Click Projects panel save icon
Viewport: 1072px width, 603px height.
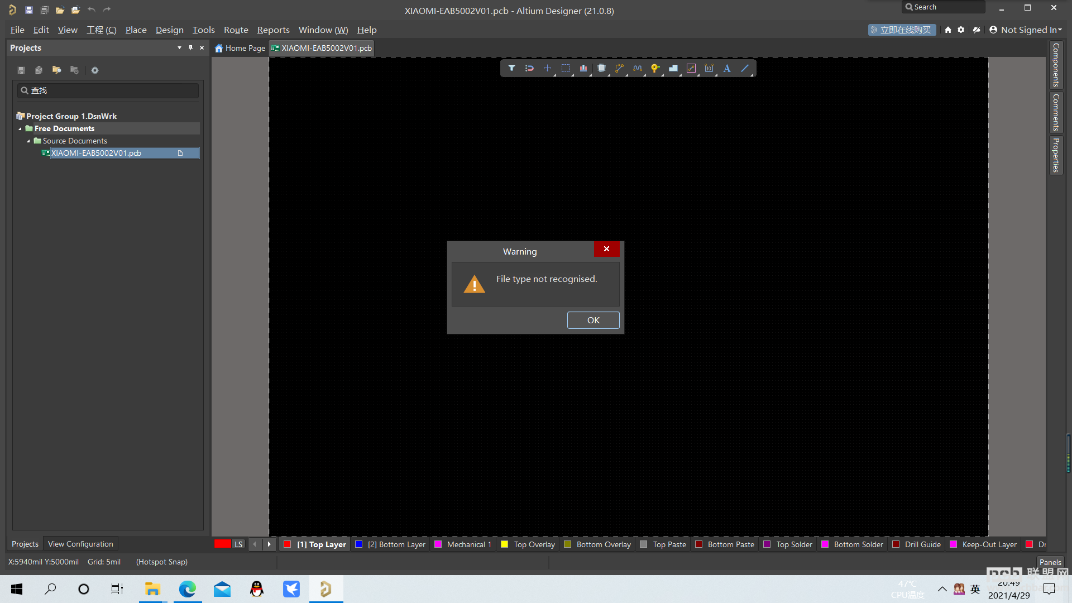click(x=21, y=70)
